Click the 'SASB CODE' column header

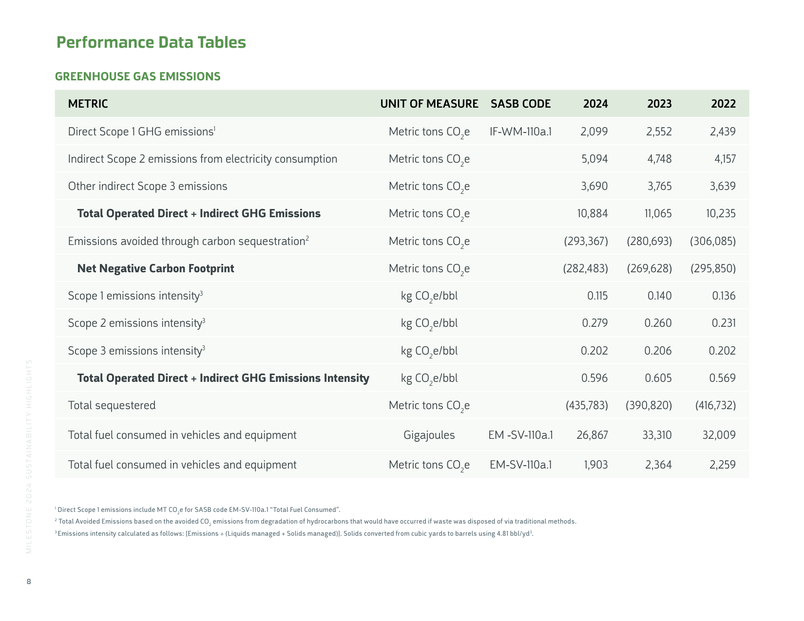[521, 104]
